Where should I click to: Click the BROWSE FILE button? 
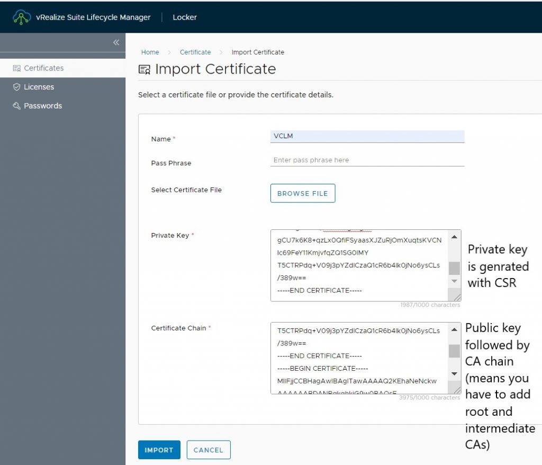[x=303, y=193]
